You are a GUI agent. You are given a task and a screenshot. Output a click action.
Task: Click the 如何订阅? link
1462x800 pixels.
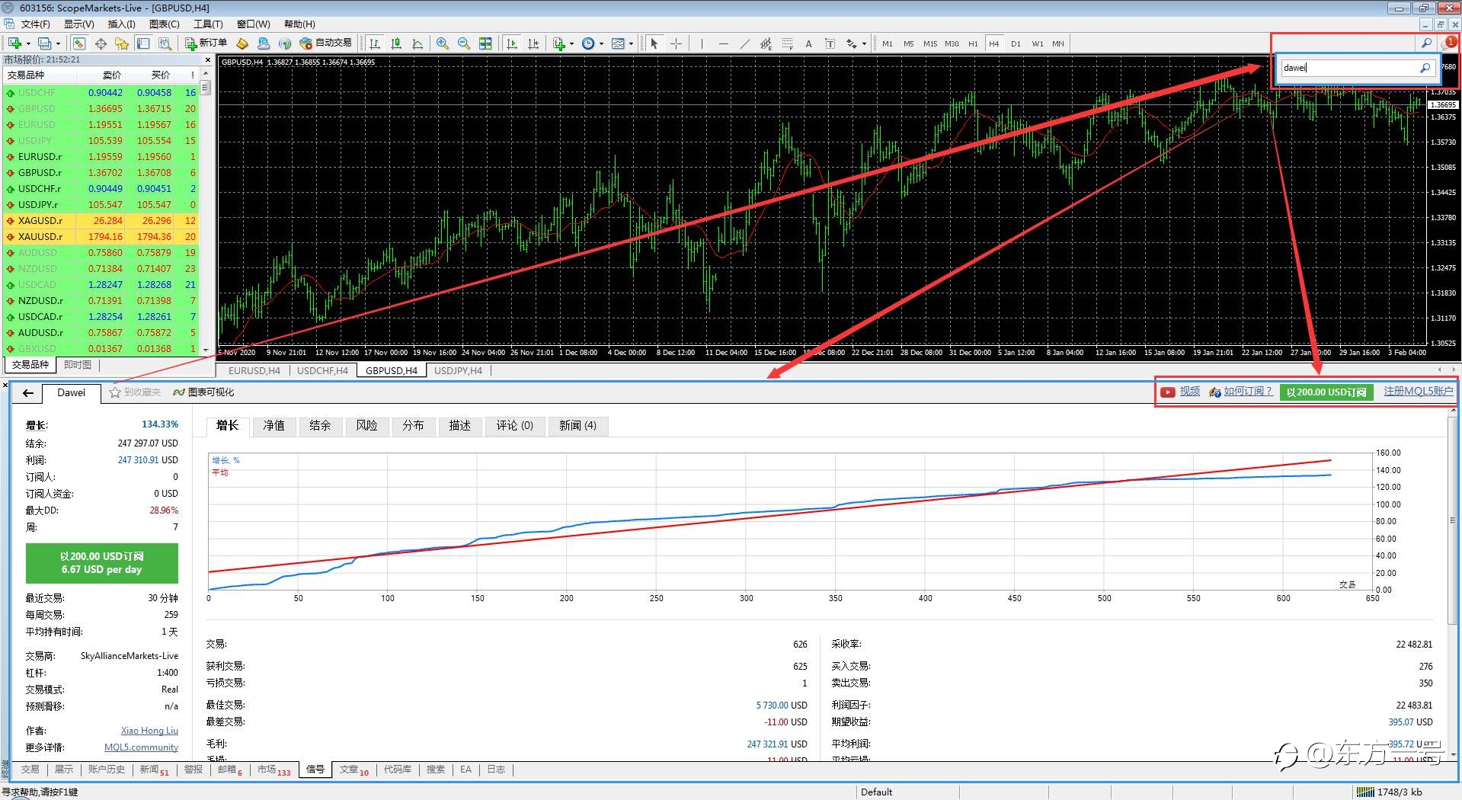coord(1248,391)
